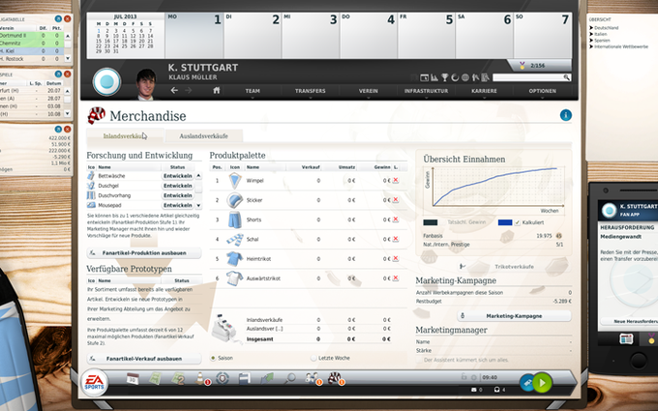Remove Heimtrikot via its red X
The width and height of the screenshot is (658, 411).
pos(396,259)
